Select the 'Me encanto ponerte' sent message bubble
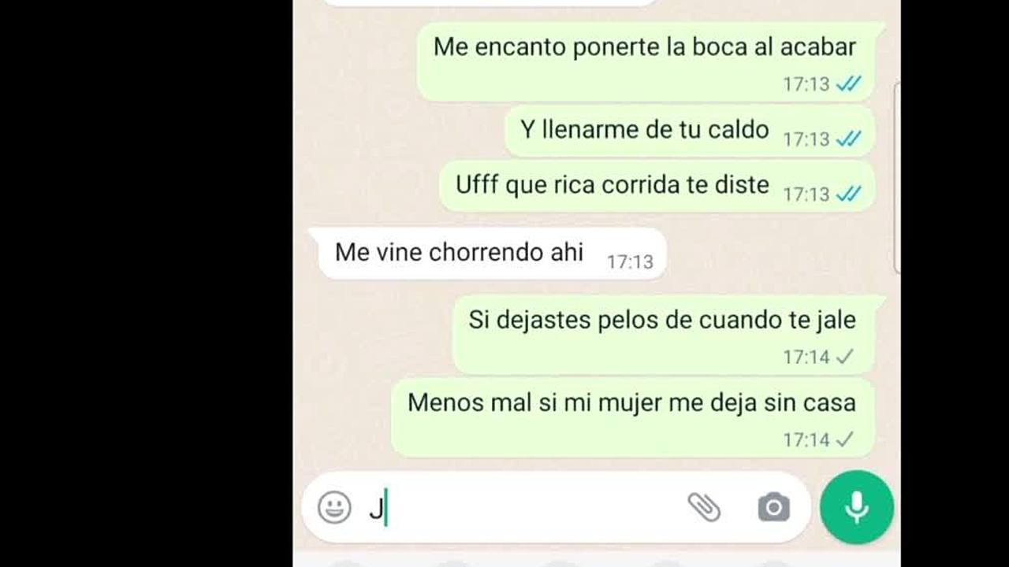This screenshot has width=1009, height=567. pyautogui.click(x=646, y=62)
